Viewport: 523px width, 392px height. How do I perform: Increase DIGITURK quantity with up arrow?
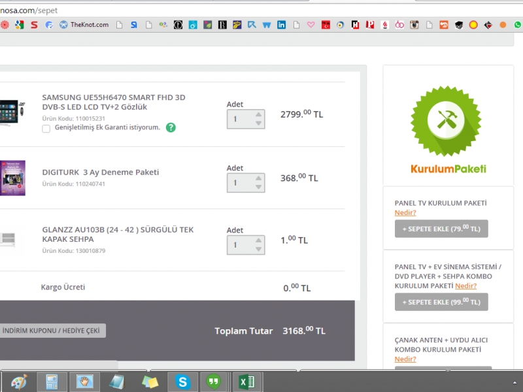point(258,178)
